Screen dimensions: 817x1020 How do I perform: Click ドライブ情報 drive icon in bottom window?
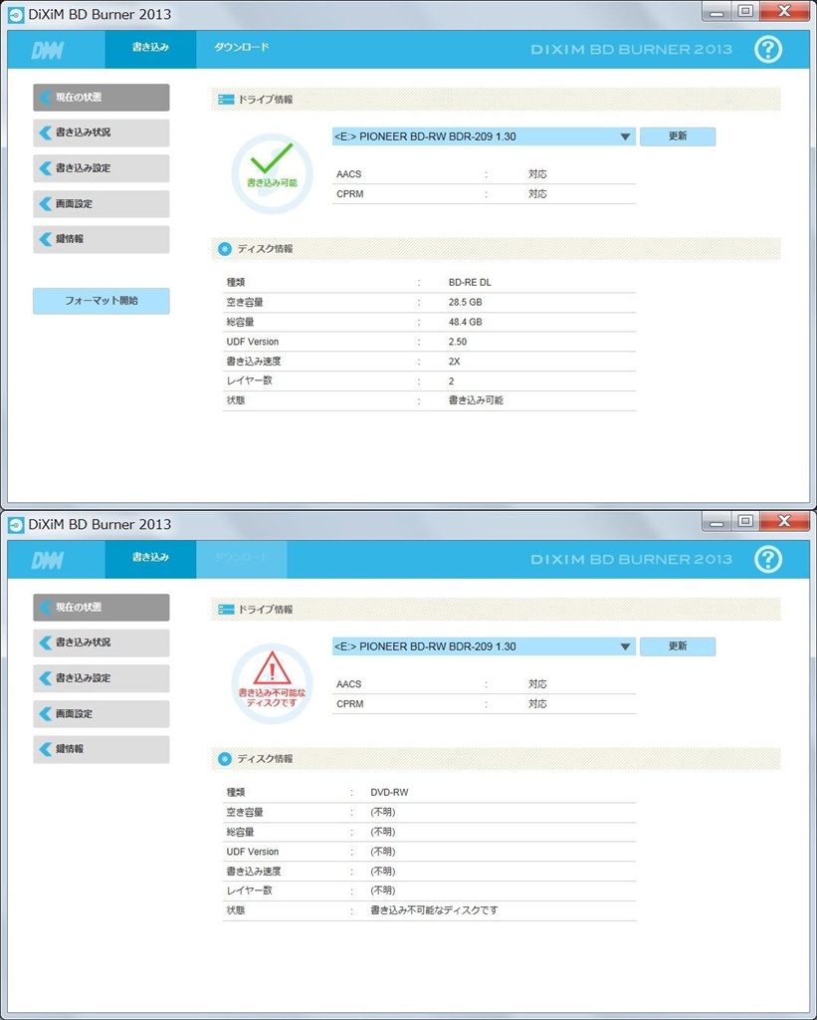tap(226, 610)
